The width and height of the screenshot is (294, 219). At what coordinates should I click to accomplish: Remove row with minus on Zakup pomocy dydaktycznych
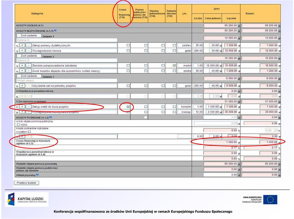[x=28, y=45]
